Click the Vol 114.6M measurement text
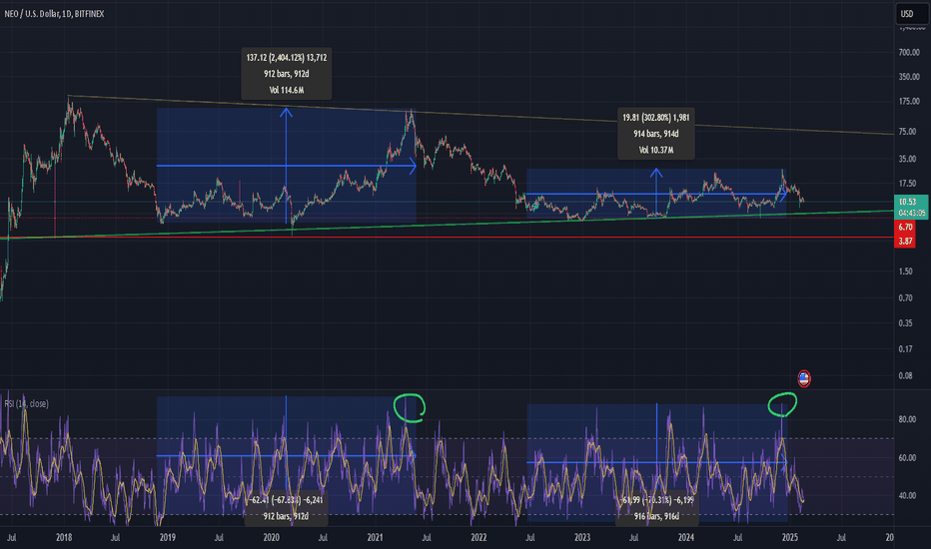Image resolution: width=931 pixels, height=549 pixels. click(286, 90)
